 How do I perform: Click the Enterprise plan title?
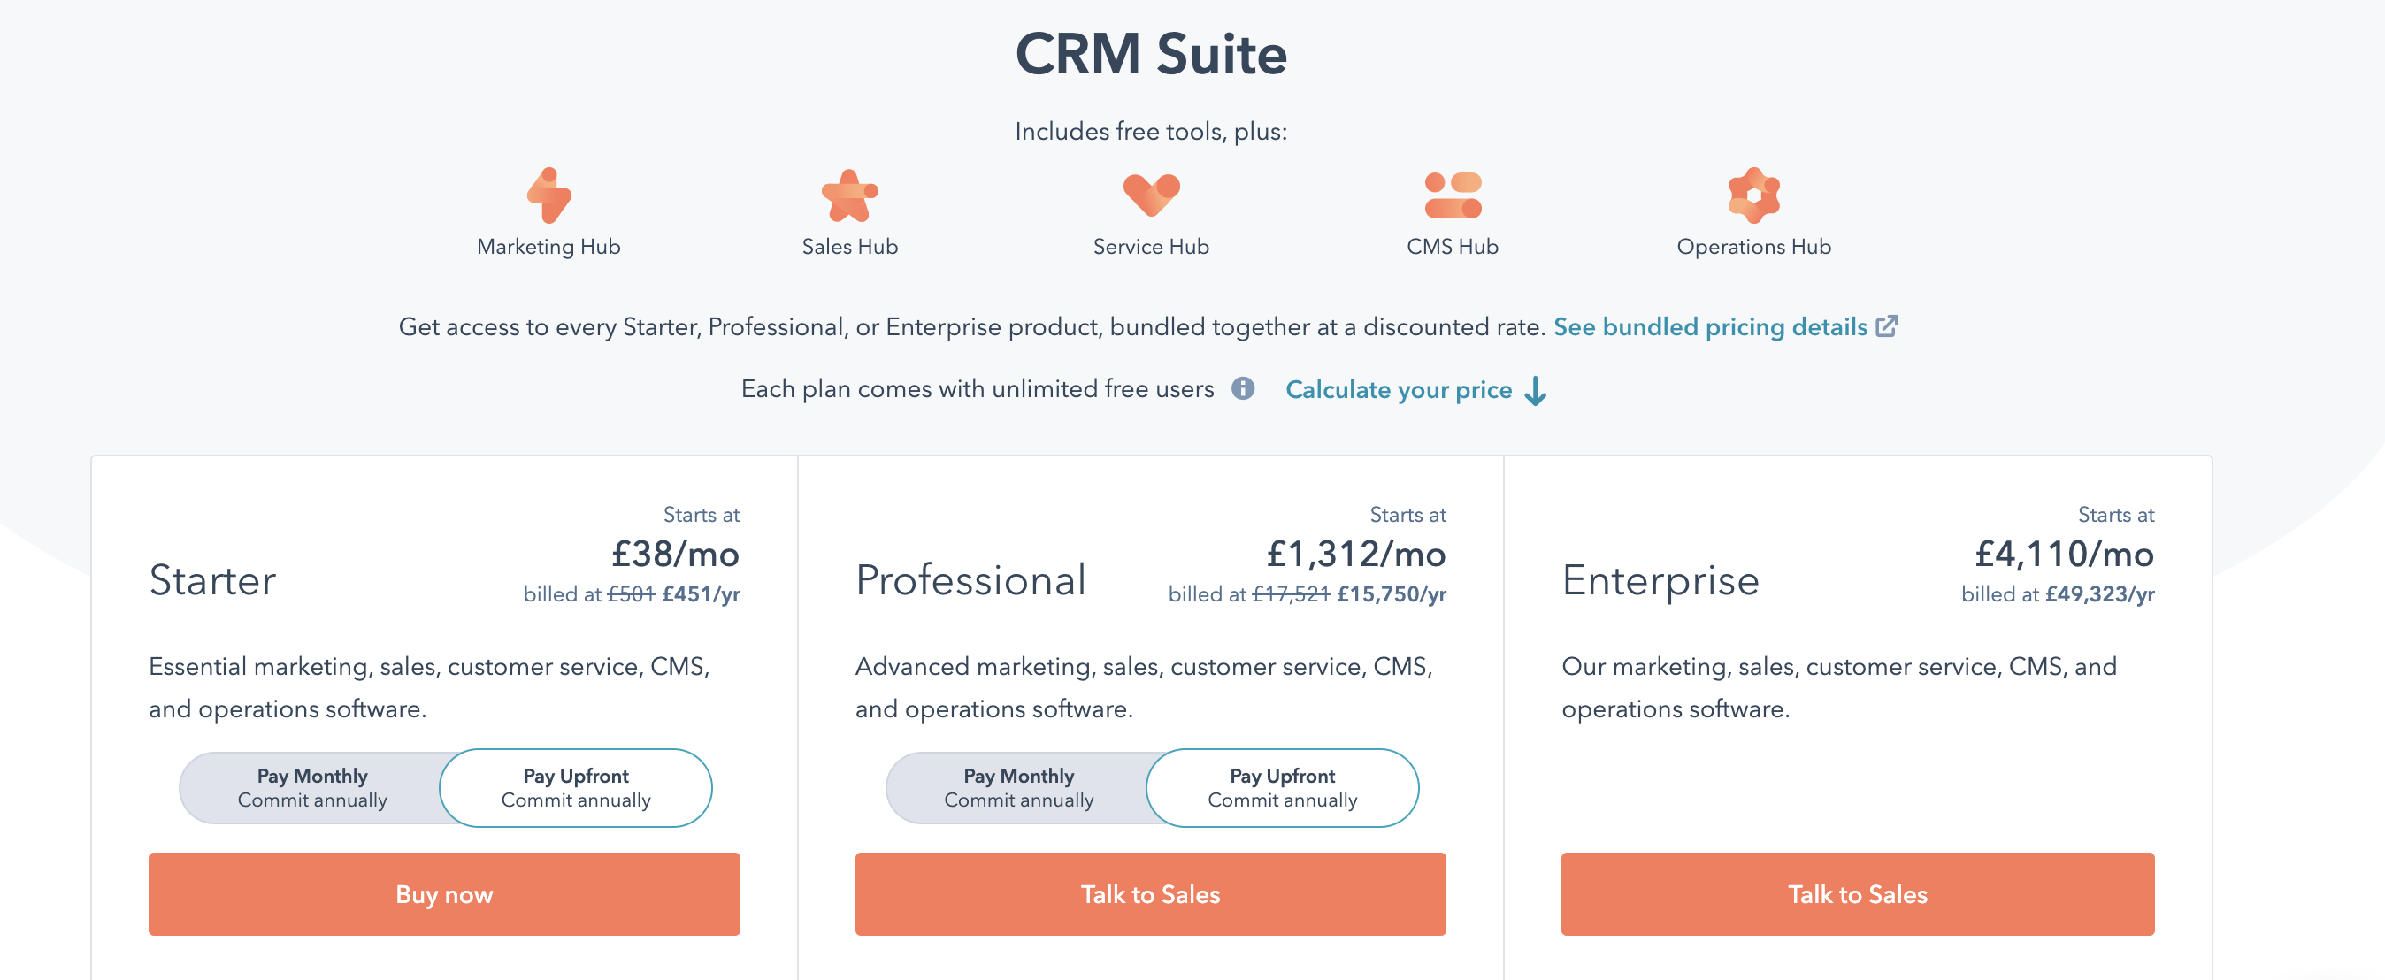[1660, 581]
